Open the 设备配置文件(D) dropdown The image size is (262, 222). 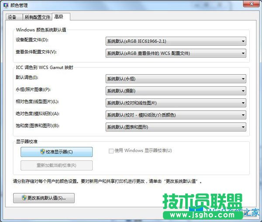click(x=176, y=41)
